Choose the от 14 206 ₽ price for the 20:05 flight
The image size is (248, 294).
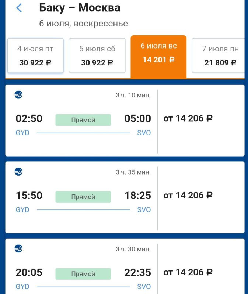(x=188, y=272)
